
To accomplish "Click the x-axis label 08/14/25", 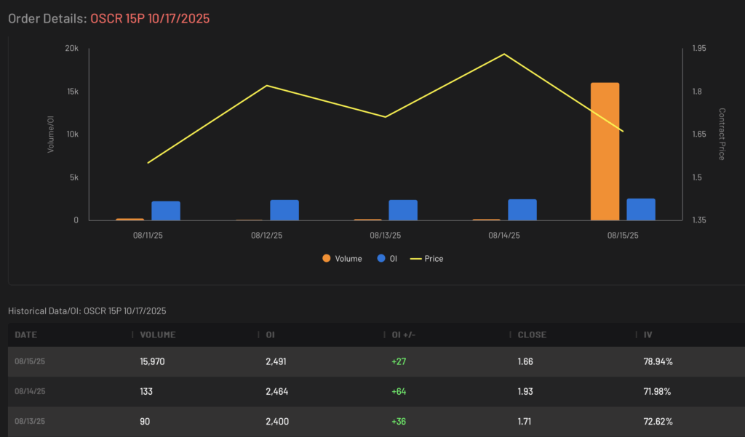I will click(x=504, y=236).
